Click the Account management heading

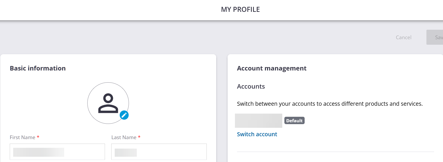[271, 68]
